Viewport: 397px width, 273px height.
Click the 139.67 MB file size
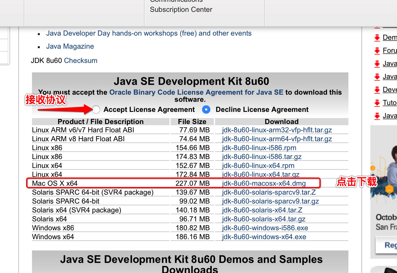tap(193, 192)
